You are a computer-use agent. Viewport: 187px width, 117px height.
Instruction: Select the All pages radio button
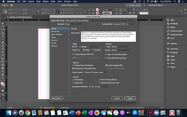(73, 47)
